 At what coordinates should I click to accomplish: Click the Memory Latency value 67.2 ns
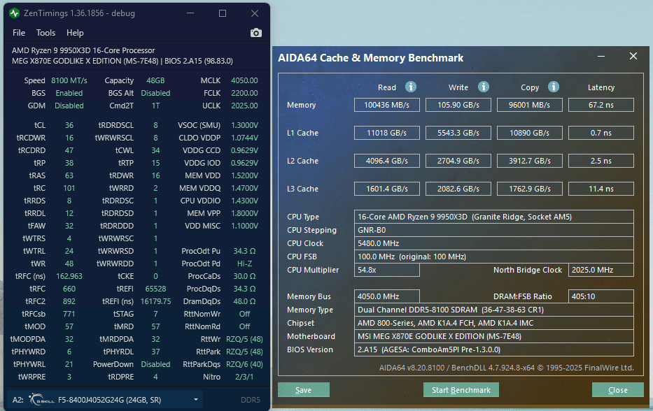pos(601,105)
